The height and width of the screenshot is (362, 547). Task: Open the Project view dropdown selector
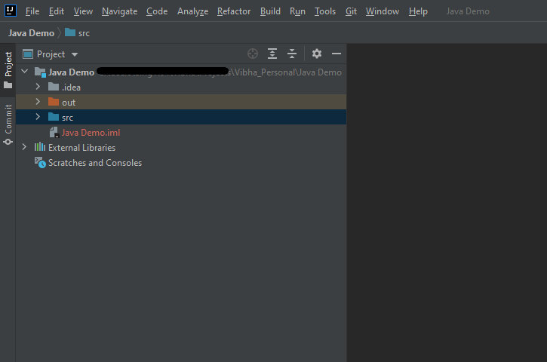pos(74,54)
